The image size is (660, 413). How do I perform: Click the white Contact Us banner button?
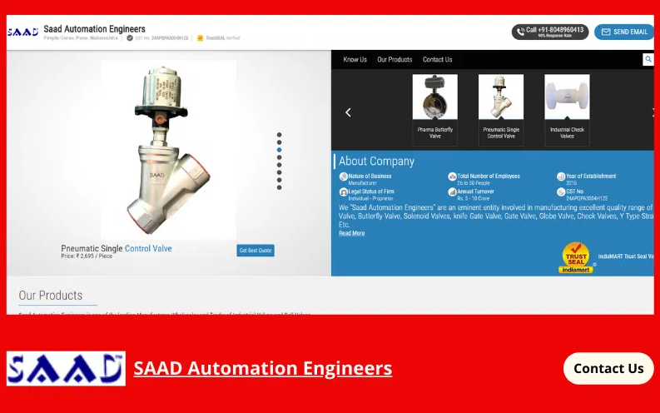click(608, 368)
